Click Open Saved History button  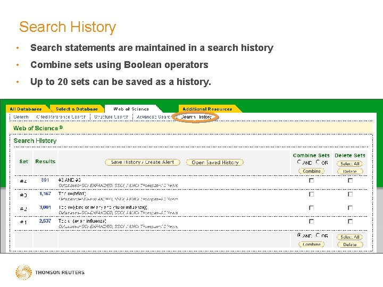pos(215,162)
